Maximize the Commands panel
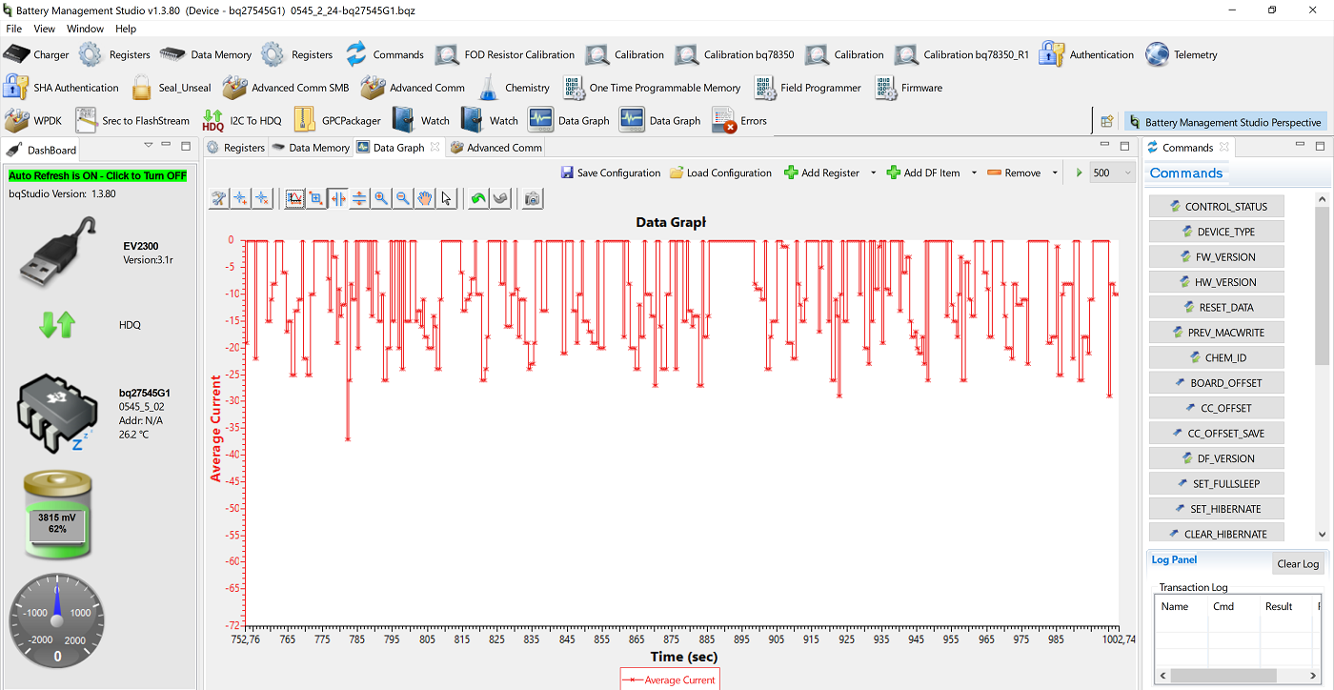The image size is (1334, 690). coord(1320,146)
